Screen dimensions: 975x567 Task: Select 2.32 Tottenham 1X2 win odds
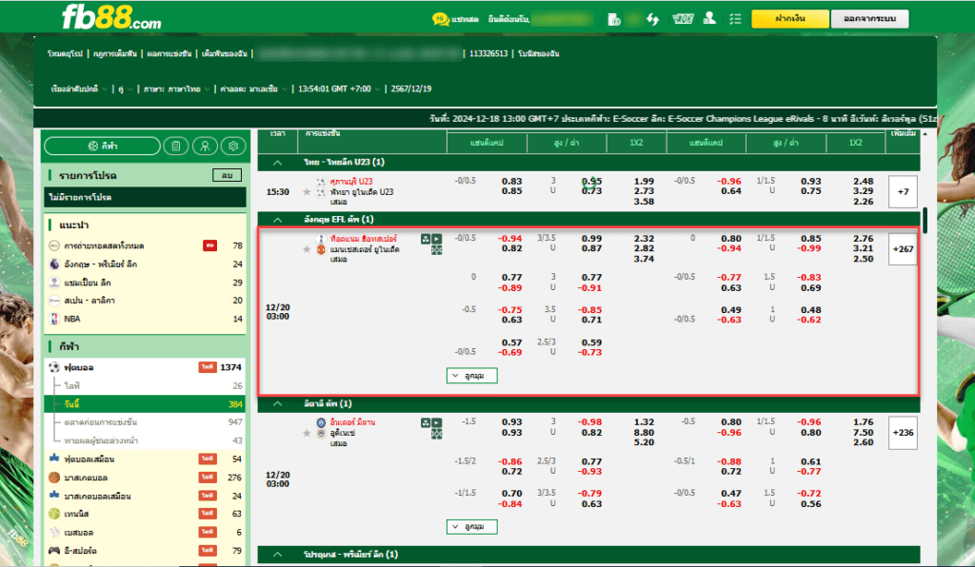[x=644, y=239]
